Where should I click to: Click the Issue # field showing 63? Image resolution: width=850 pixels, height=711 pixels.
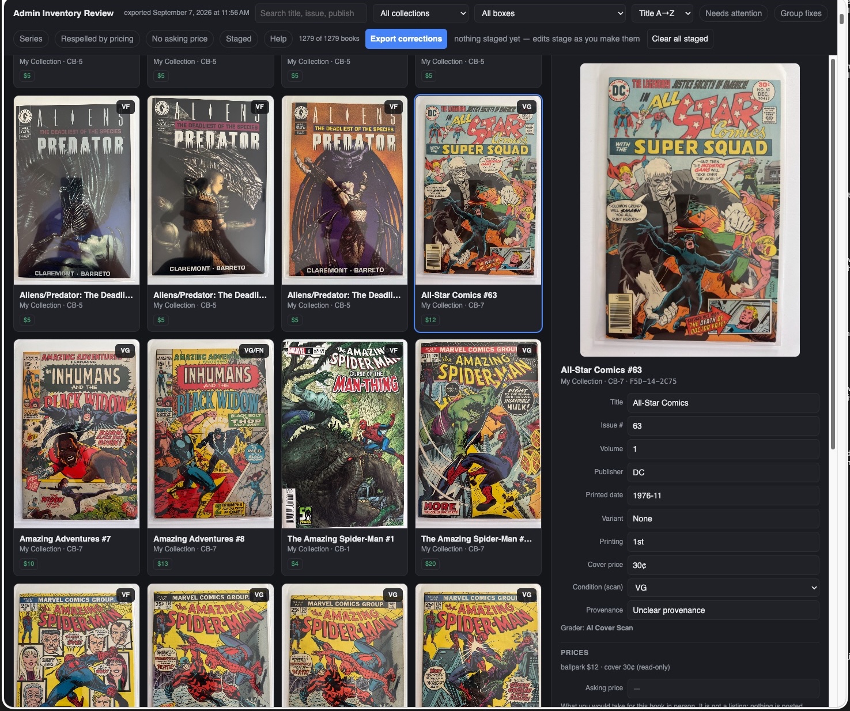pyautogui.click(x=723, y=426)
